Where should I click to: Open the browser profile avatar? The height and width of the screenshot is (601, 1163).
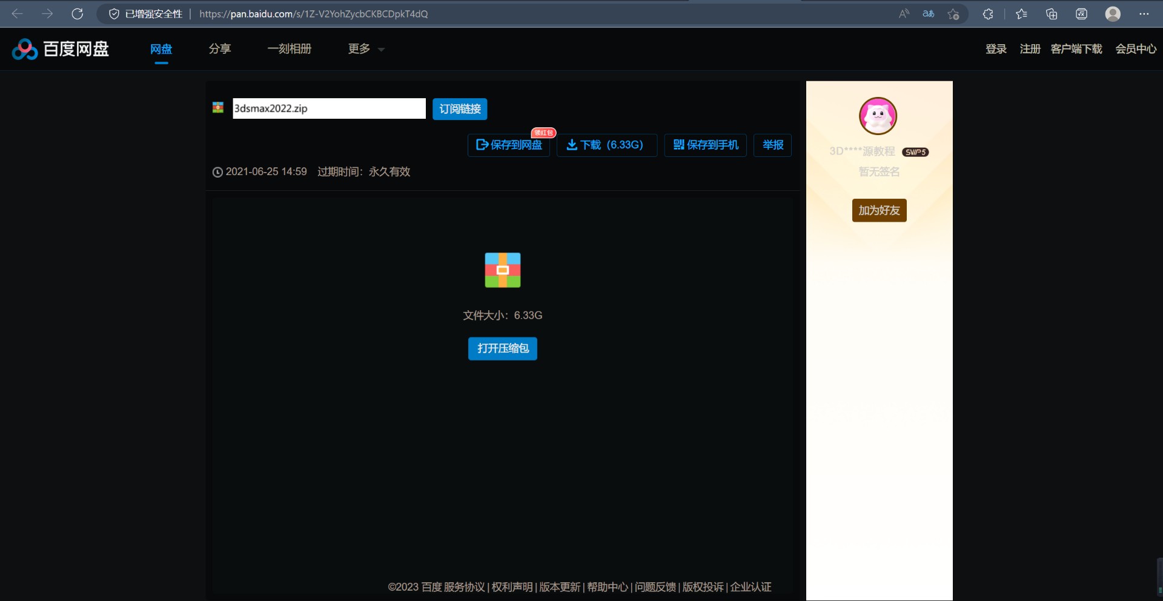click(1113, 13)
